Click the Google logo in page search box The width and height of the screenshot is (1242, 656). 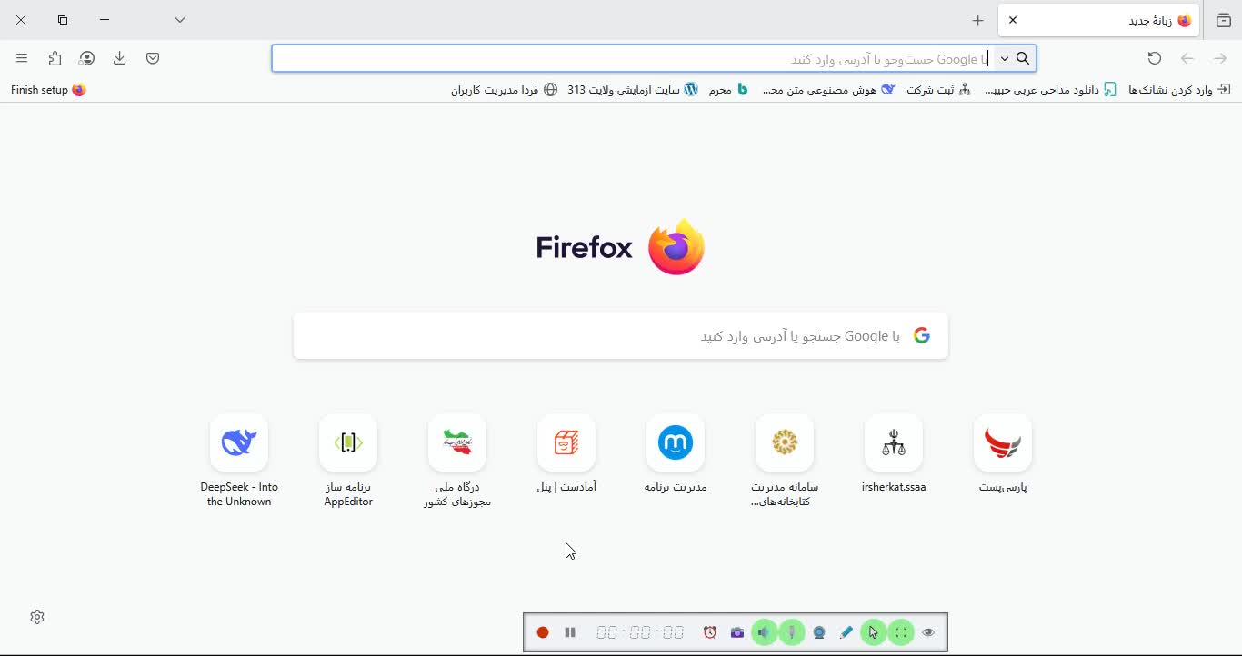click(922, 336)
